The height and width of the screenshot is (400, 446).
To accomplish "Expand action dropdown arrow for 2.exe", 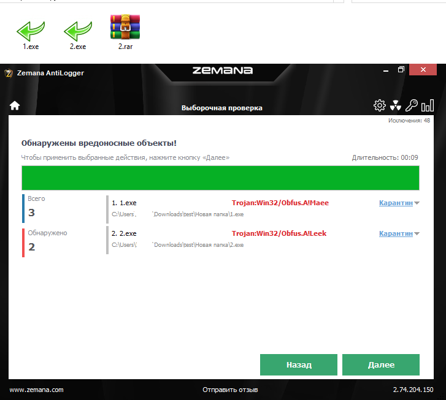I will pos(417,234).
